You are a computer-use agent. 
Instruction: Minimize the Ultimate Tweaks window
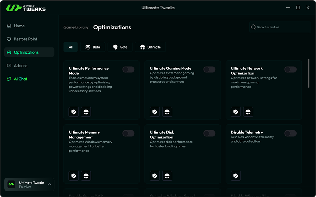coord(288,8)
